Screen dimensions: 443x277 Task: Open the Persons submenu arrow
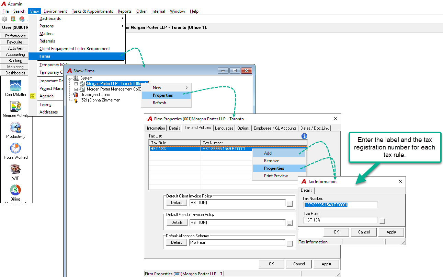pyautogui.click(x=122, y=26)
